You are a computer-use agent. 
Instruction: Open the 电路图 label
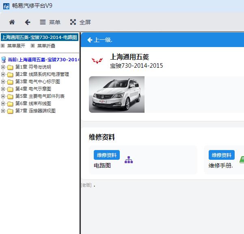click(102, 165)
